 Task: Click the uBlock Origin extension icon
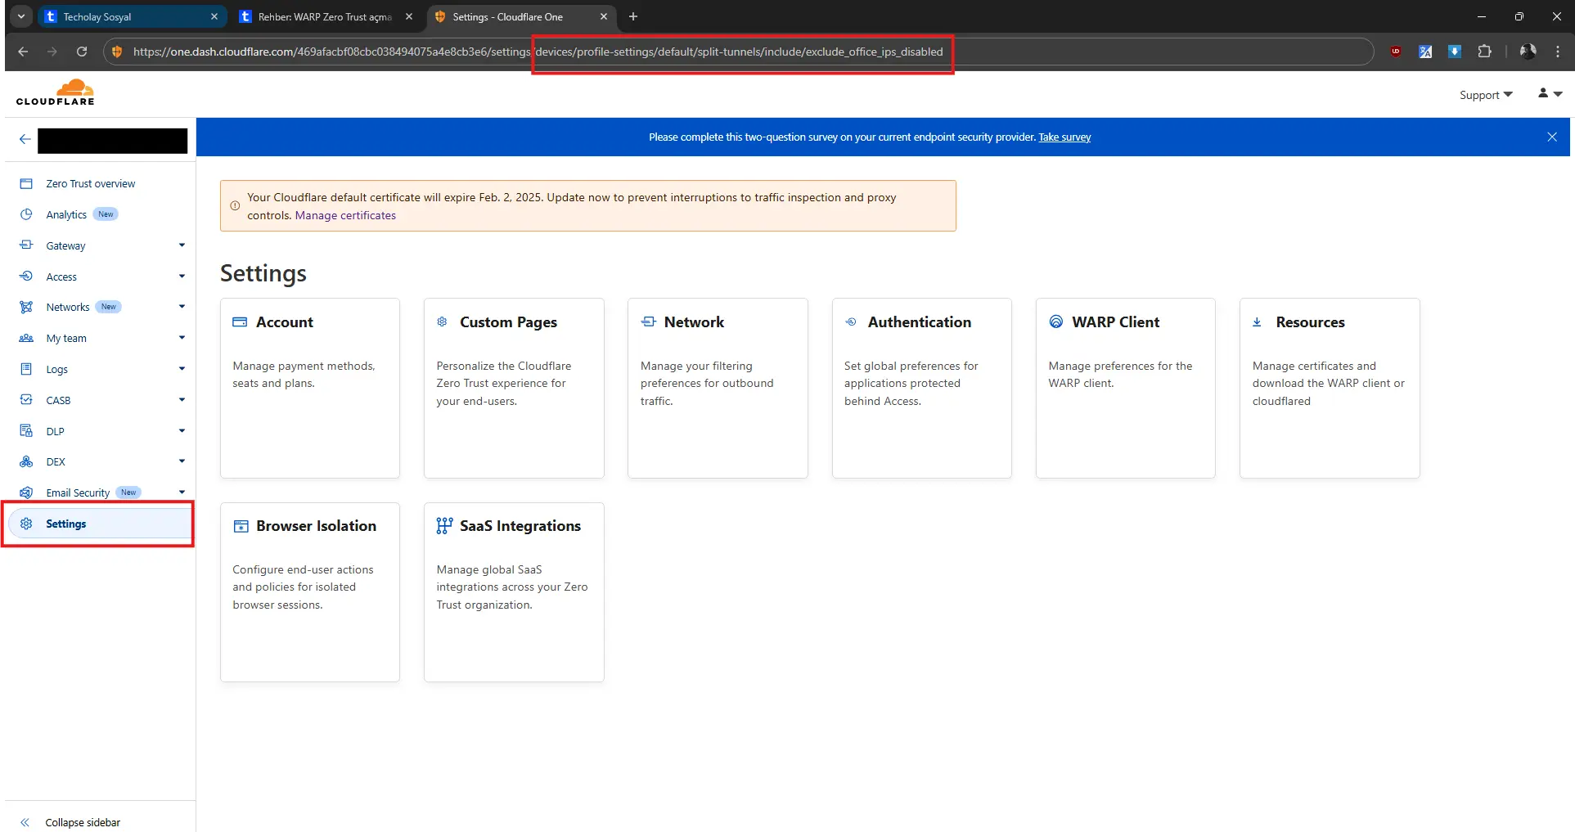[x=1396, y=52]
